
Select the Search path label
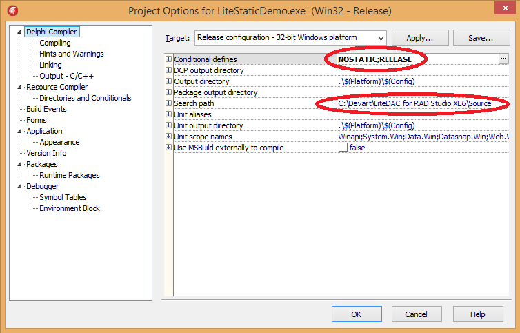pos(194,103)
